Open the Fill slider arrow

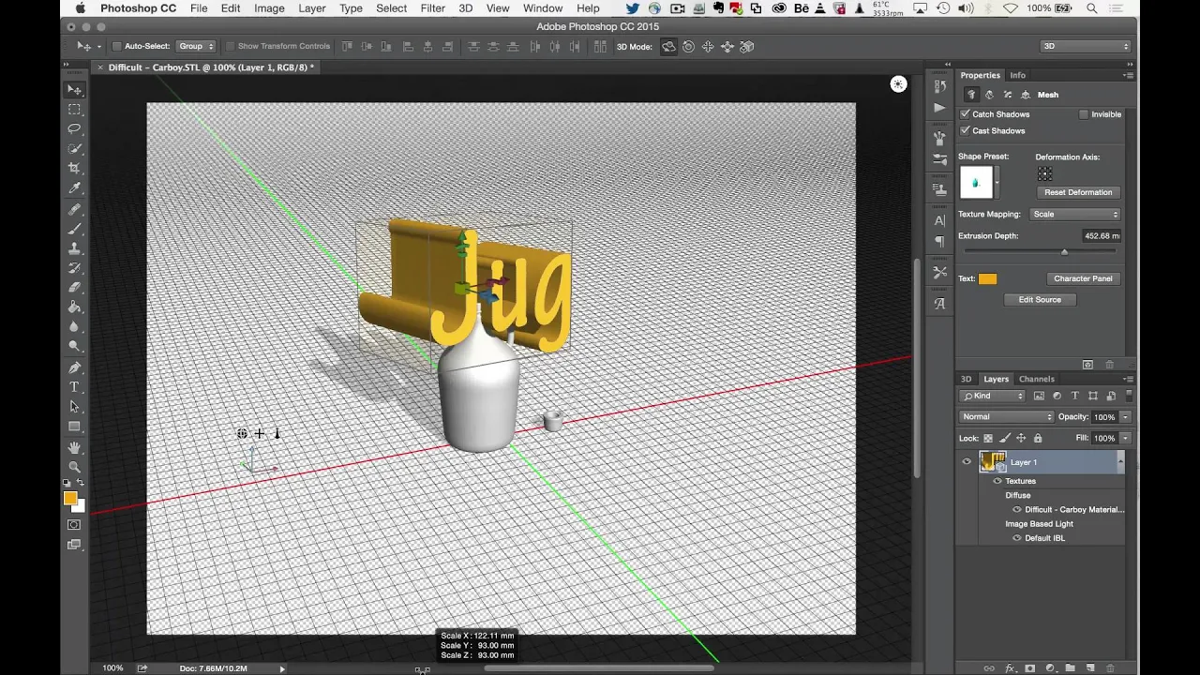pos(1125,438)
